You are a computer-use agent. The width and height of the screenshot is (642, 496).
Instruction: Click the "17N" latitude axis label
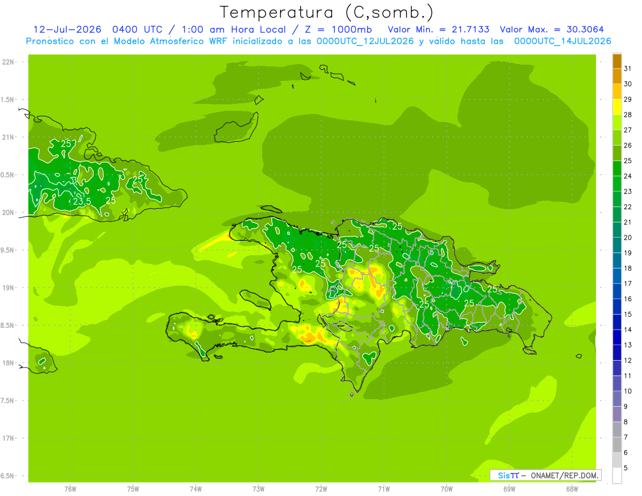tap(9, 438)
